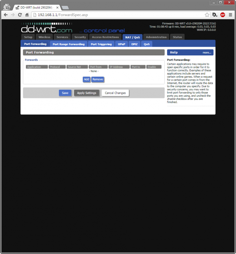The image size is (236, 254).
Task: Click the browser back arrow
Action: coord(6,15)
